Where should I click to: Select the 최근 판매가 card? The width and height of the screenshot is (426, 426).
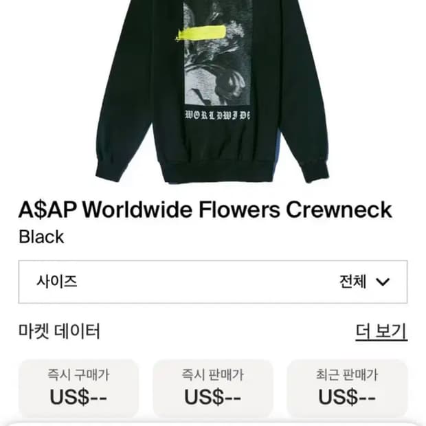click(x=347, y=388)
